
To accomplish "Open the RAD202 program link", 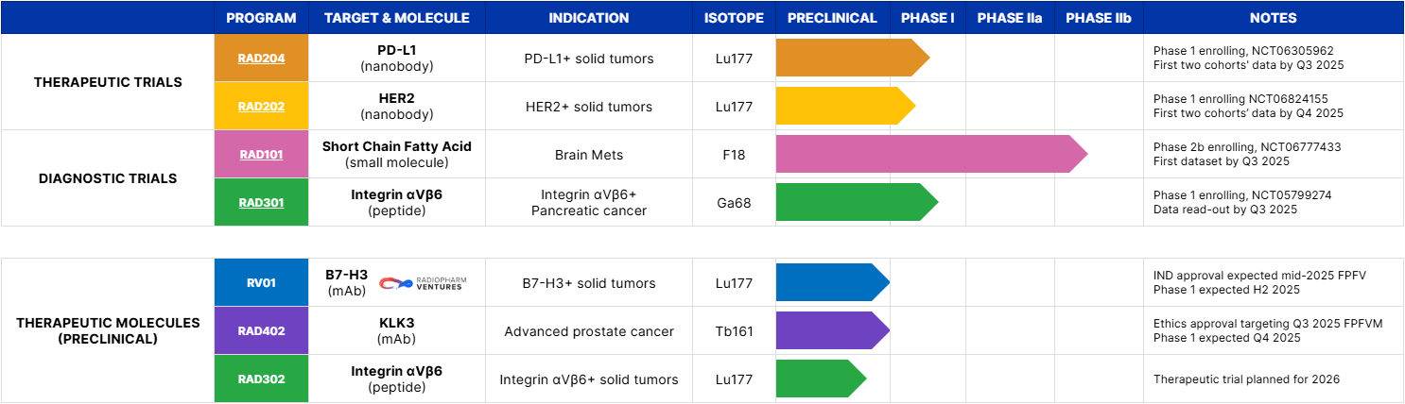I will [x=261, y=107].
